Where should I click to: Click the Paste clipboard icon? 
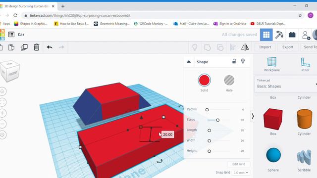(11, 47)
